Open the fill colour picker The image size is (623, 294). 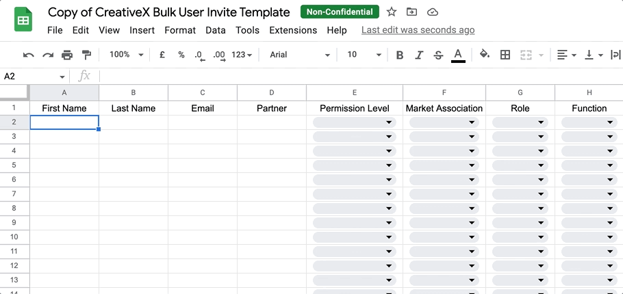[485, 55]
